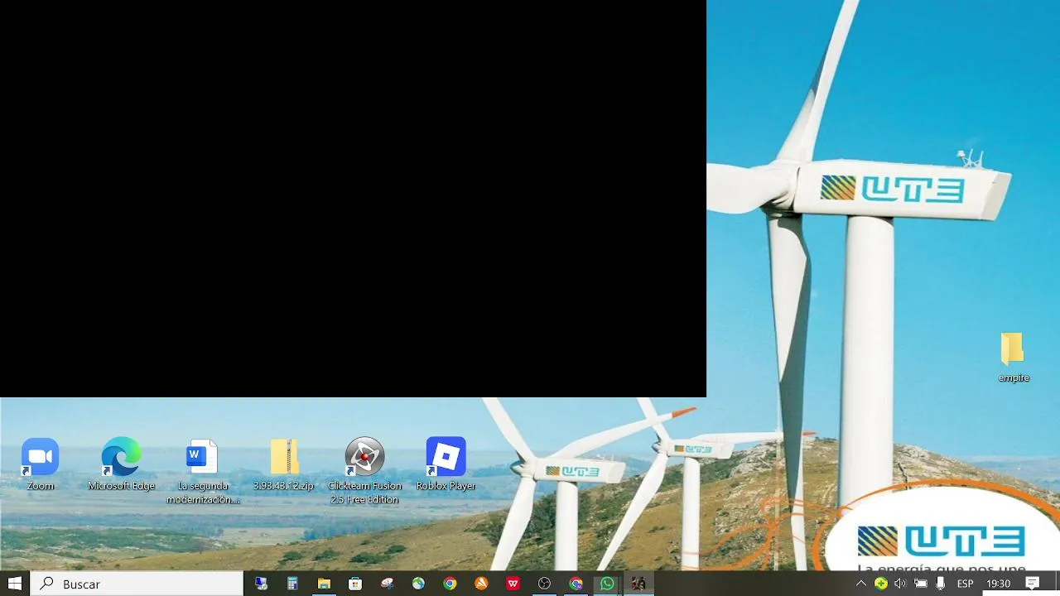Click the microphone tray icon
The width and height of the screenshot is (1060, 596).
pyautogui.click(x=940, y=584)
